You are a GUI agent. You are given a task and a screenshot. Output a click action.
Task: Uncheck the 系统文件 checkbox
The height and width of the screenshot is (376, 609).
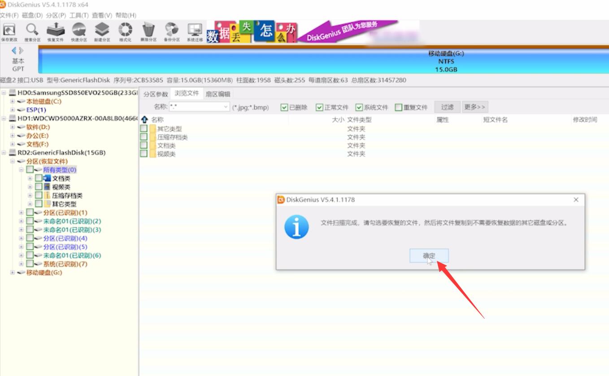point(359,107)
